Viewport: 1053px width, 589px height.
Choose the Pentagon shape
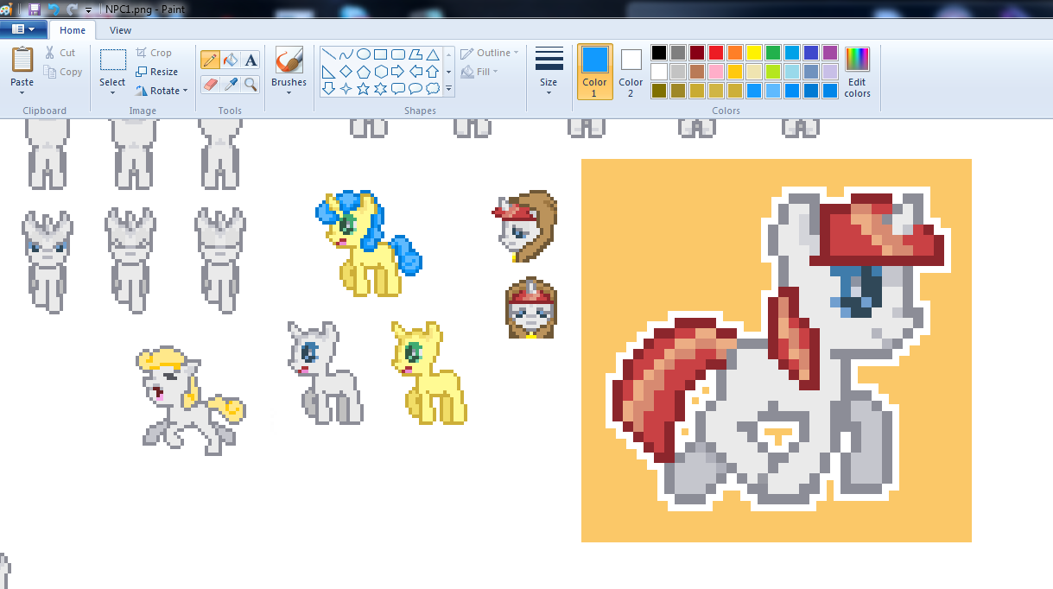(x=364, y=71)
